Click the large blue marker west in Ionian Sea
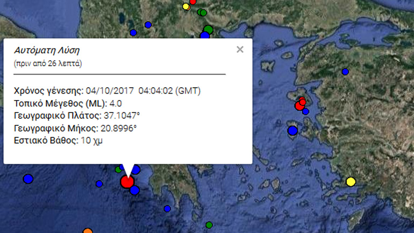The height and width of the screenshot is (233, 414). (x=28, y=179)
